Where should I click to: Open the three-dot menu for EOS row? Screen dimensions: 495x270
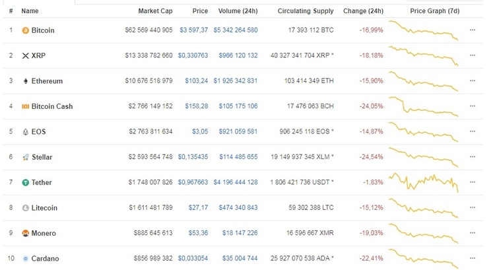473,131
